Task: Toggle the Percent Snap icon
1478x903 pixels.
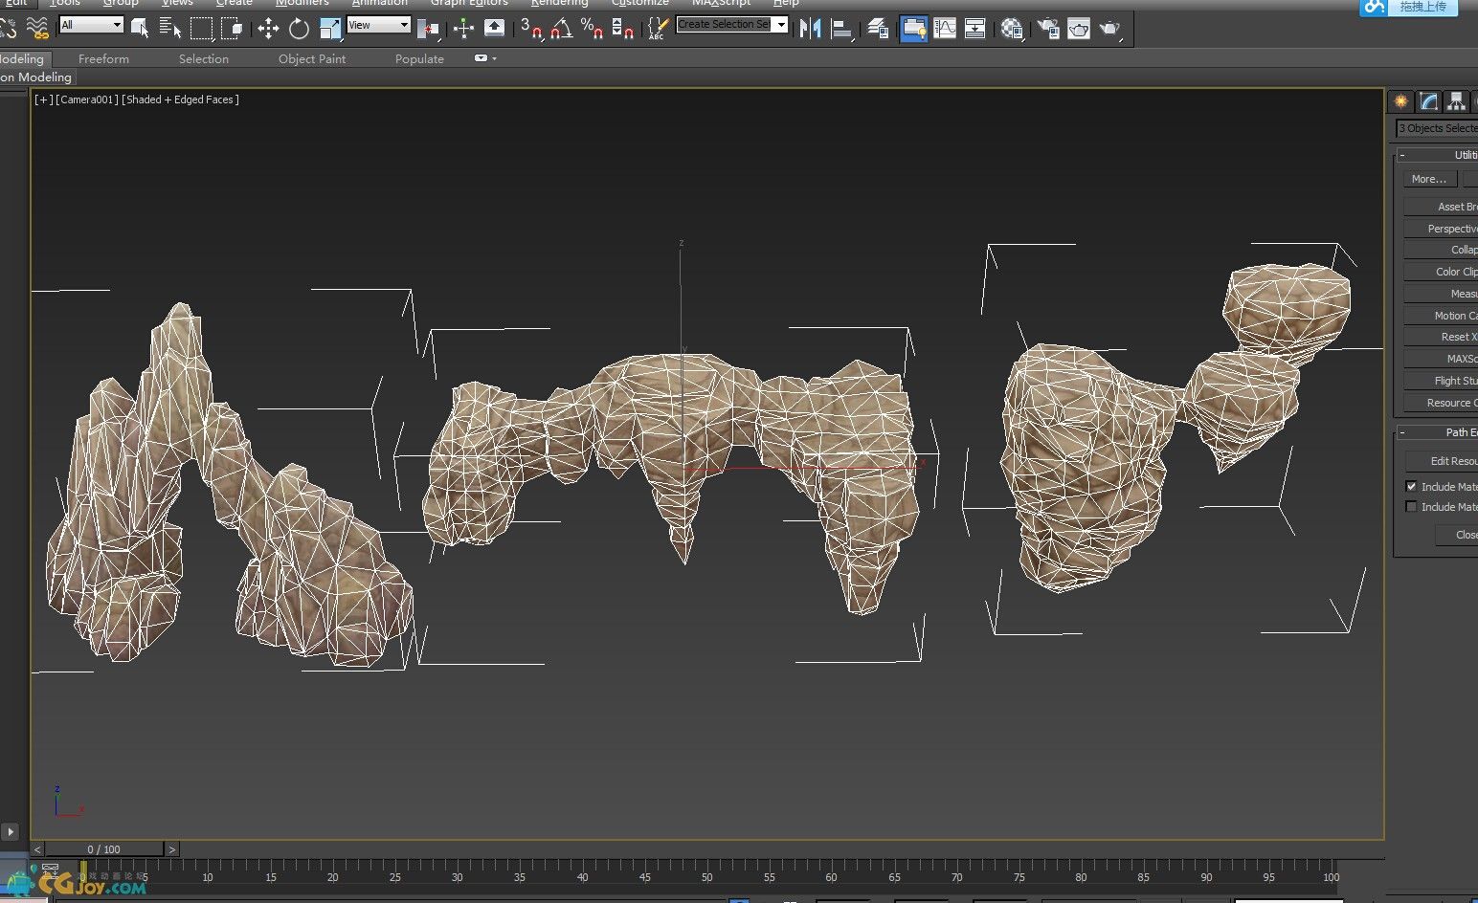Action: pyautogui.click(x=592, y=28)
